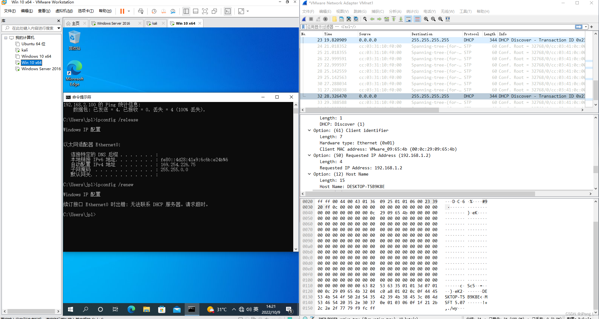Zoom out Wireshark packet text
Screen dimensions: 599x319
(433, 19)
